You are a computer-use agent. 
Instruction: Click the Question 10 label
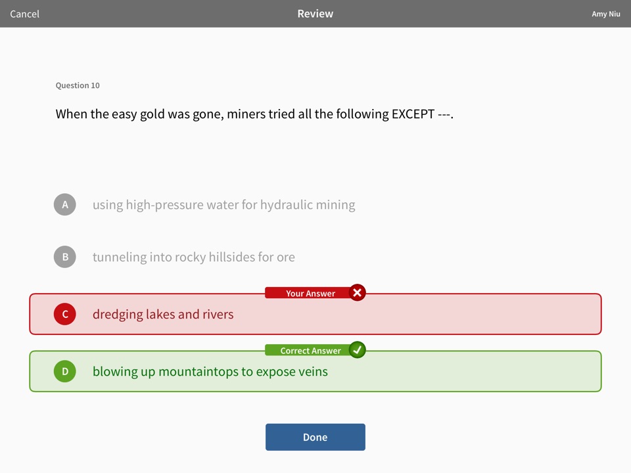[78, 85]
